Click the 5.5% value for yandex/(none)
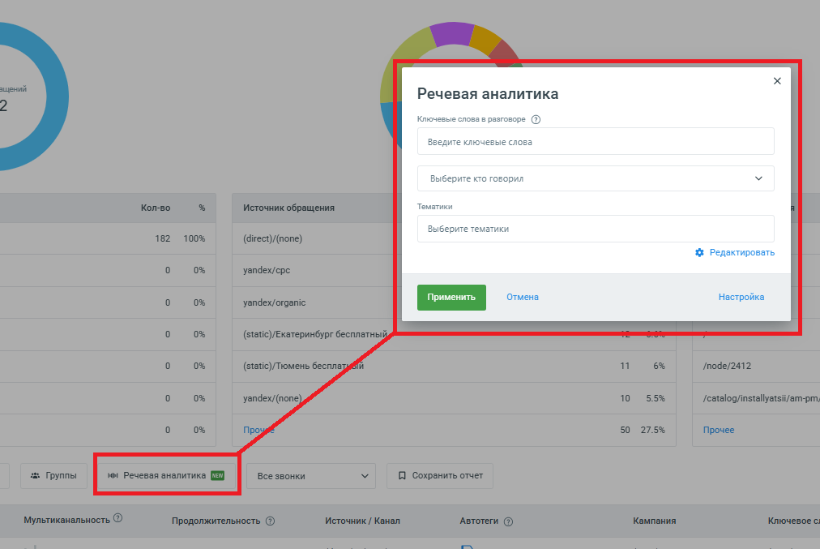 pyautogui.click(x=656, y=398)
